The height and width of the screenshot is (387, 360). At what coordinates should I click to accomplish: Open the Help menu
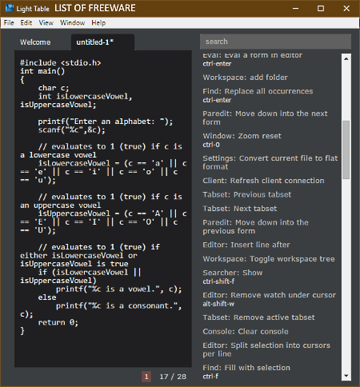click(x=98, y=23)
